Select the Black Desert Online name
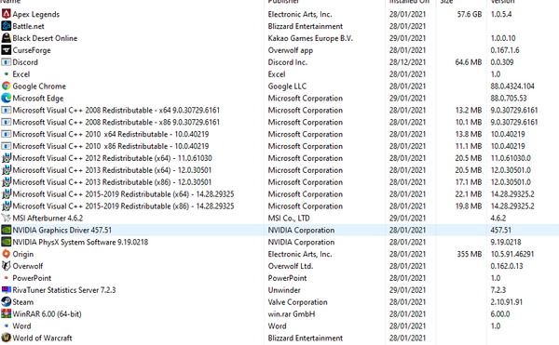Image resolution: width=559 pixels, height=345 pixels. [x=45, y=38]
